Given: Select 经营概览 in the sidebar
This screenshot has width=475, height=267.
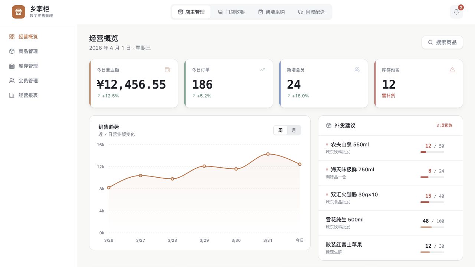Looking at the screenshot, I should pyautogui.click(x=39, y=37).
